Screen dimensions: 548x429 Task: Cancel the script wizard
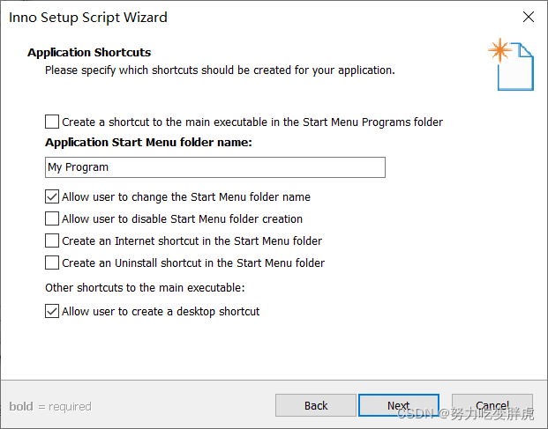click(x=492, y=405)
